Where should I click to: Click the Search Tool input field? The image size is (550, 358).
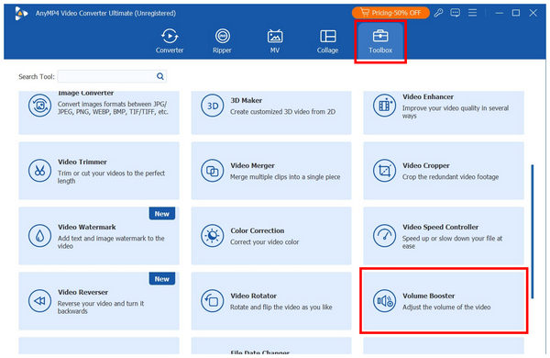click(x=112, y=76)
